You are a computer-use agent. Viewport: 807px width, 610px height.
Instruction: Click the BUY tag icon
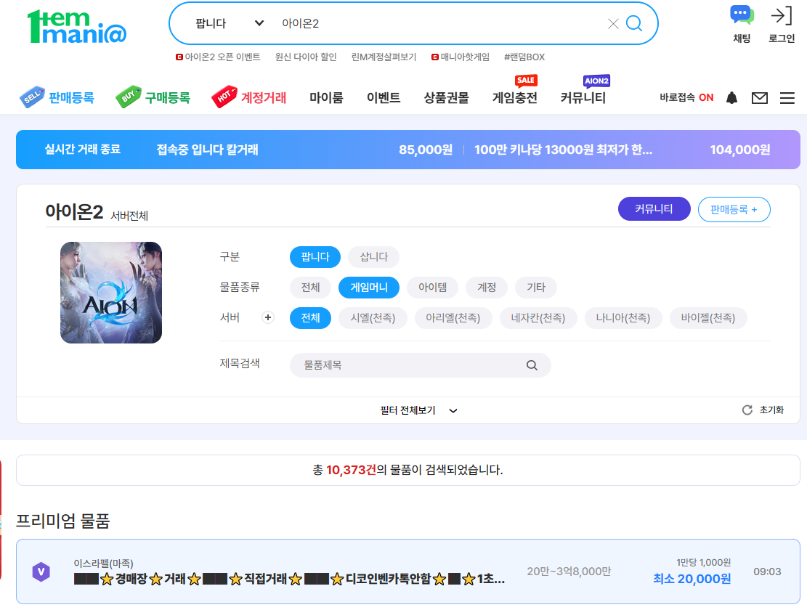pyautogui.click(x=128, y=96)
